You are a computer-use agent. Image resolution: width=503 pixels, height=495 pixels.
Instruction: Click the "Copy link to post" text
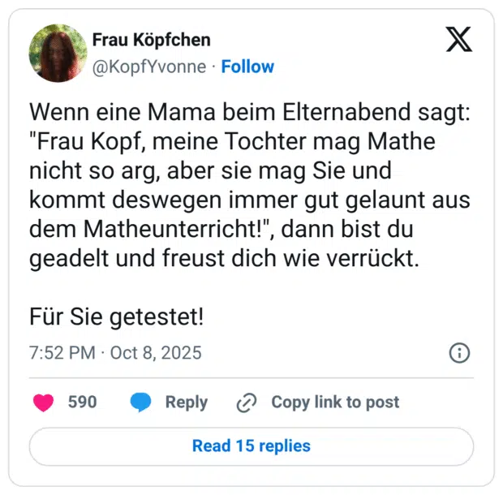tap(335, 402)
